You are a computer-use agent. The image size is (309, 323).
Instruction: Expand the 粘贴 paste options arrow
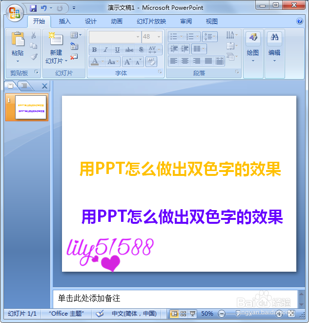click(18, 61)
